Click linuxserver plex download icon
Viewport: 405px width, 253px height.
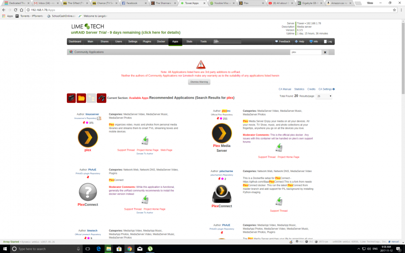tap(145, 141)
